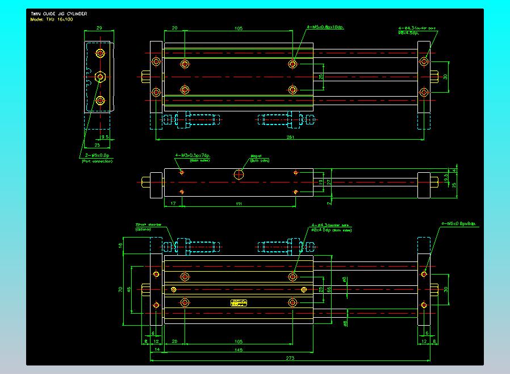This screenshot has width=510, height=374.
Task: Pick the '261' overall length dimension
Action: click(x=290, y=137)
